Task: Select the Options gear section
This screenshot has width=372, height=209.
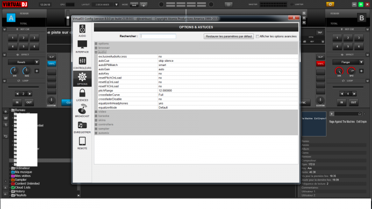Action: click(x=82, y=78)
